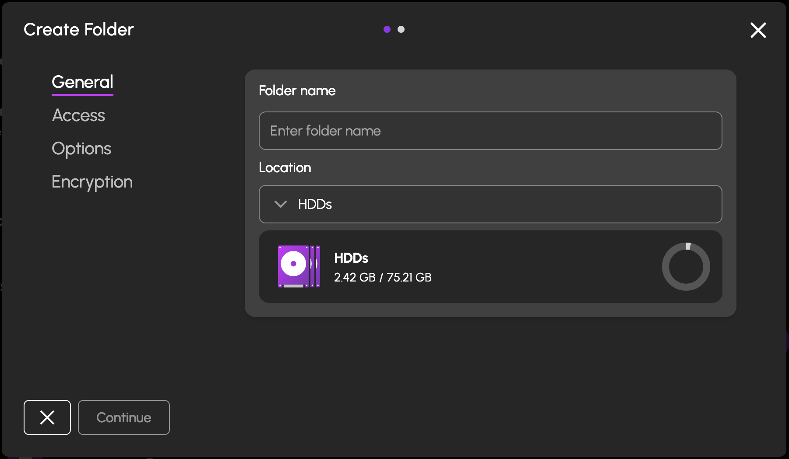Image resolution: width=789 pixels, height=459 pixels.
Task: Switch to the General tab
Action: (82, 82)
